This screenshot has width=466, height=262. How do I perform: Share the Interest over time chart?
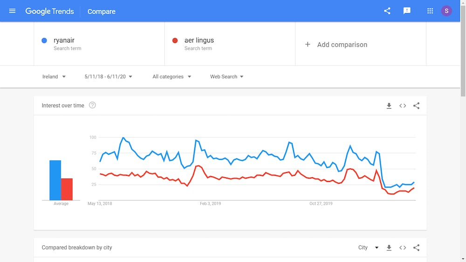click(x=416, y=106)
